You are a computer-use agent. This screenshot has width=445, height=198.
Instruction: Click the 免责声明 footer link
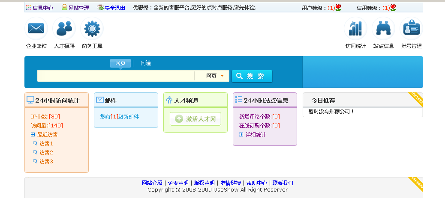point(178,183)
